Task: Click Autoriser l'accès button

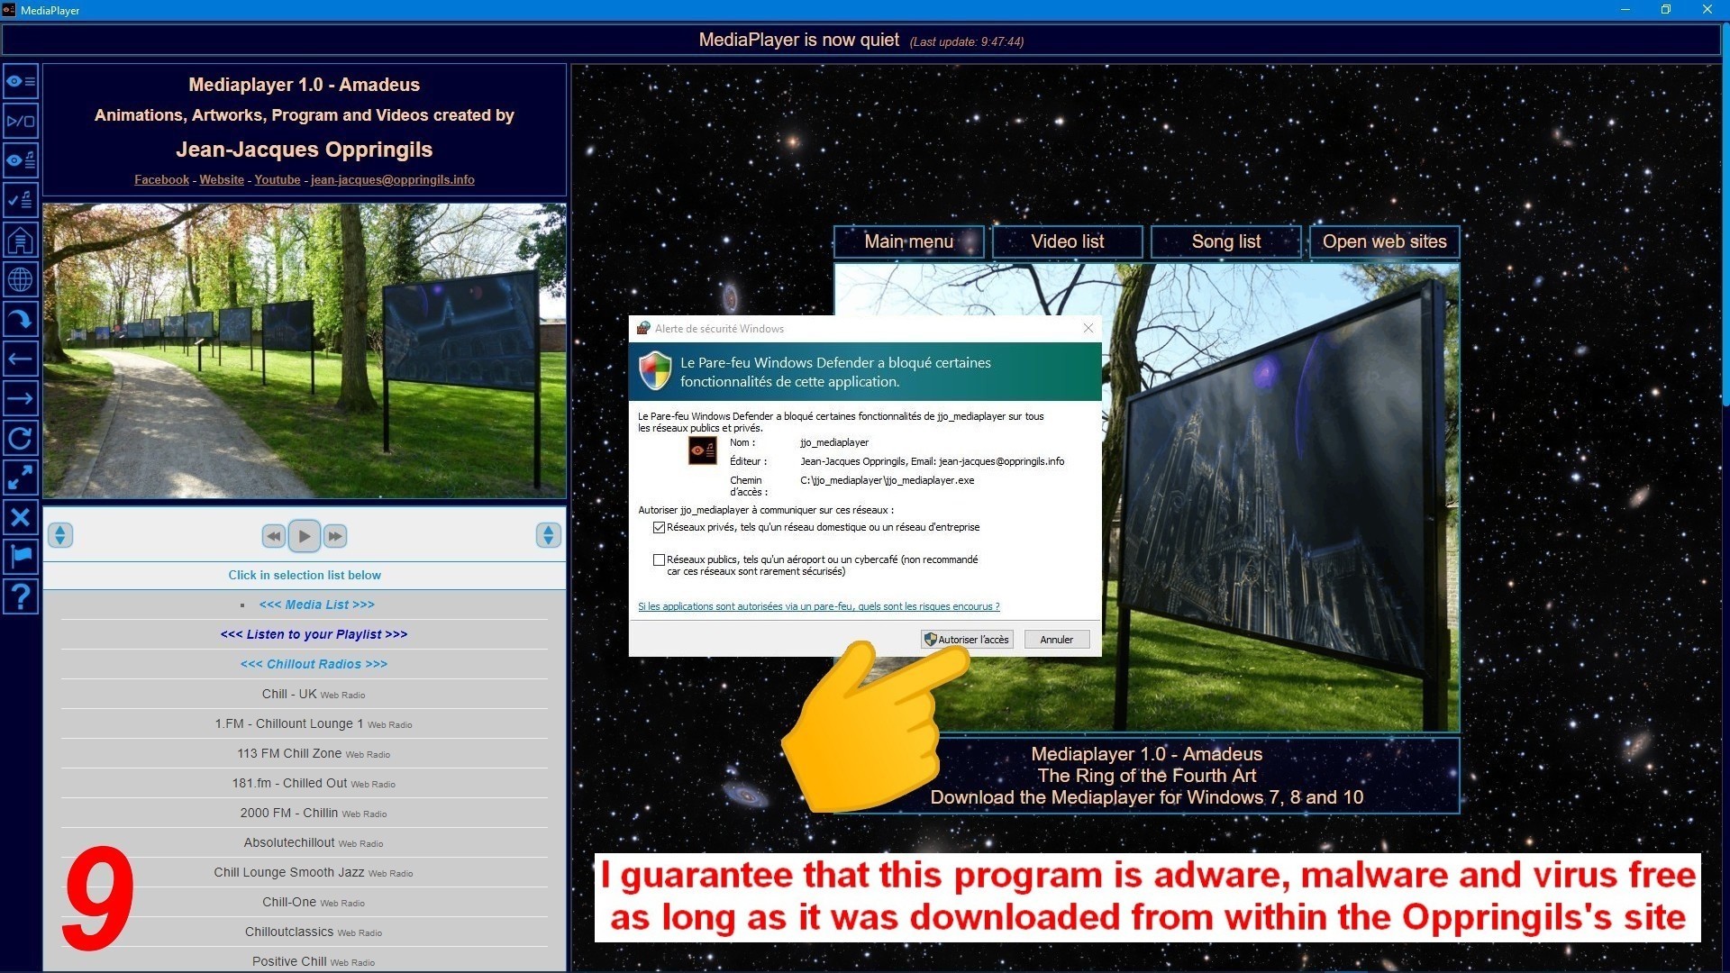Action: click(967, 640)
